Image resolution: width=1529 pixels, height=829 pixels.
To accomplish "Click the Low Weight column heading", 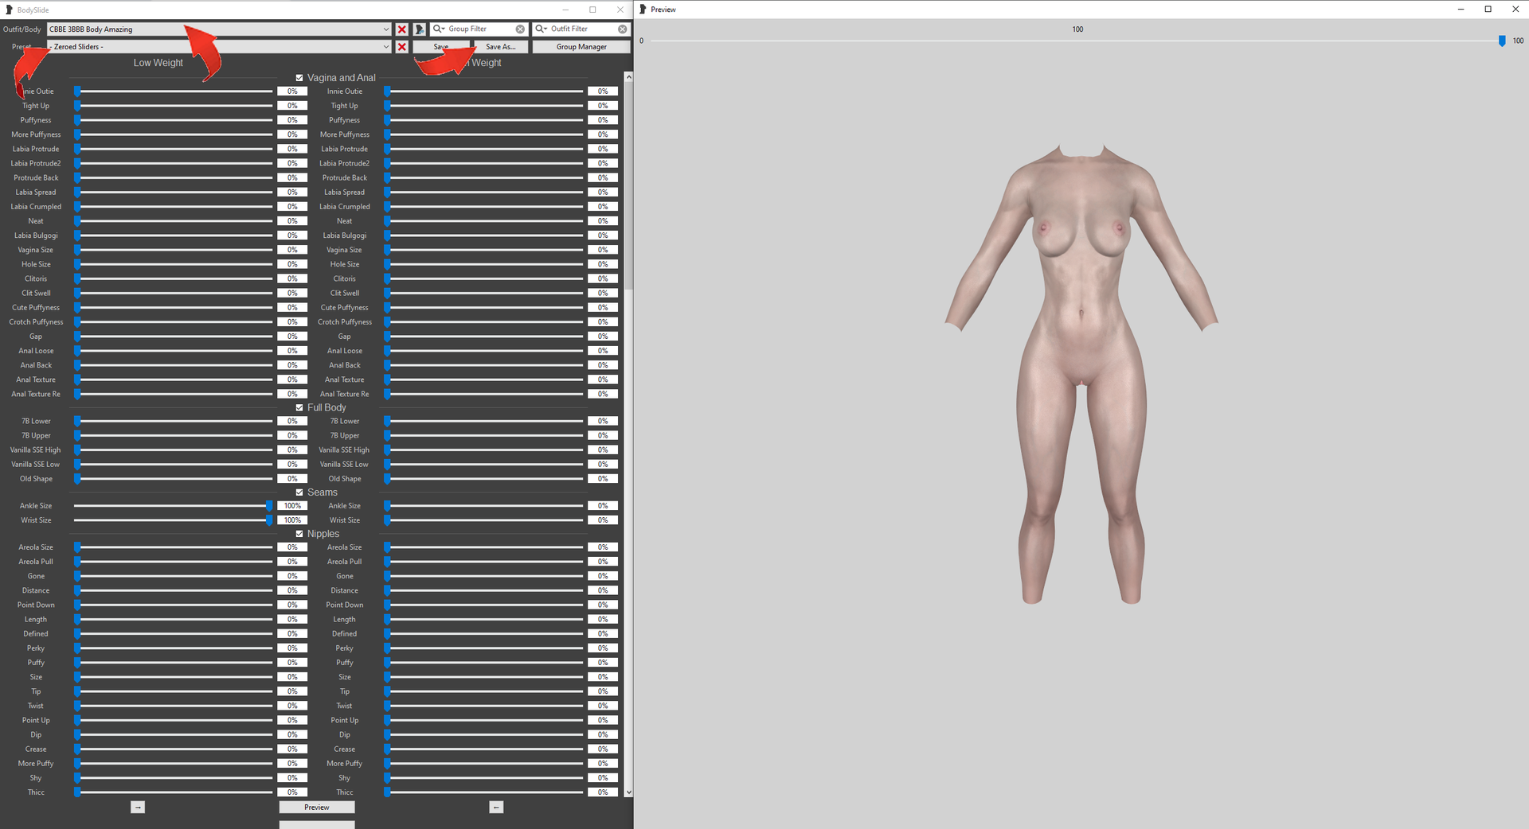I will [158, 63].
